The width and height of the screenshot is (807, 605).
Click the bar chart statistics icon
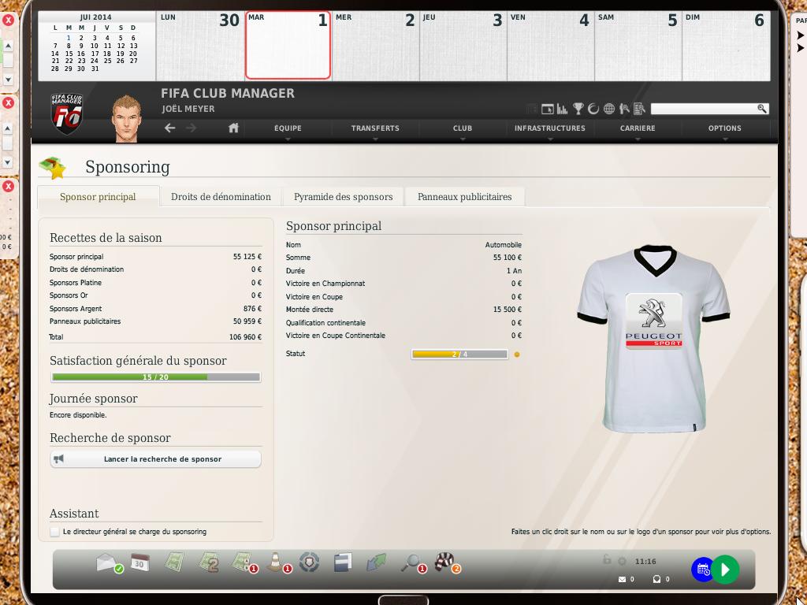(x=562, y=109)
